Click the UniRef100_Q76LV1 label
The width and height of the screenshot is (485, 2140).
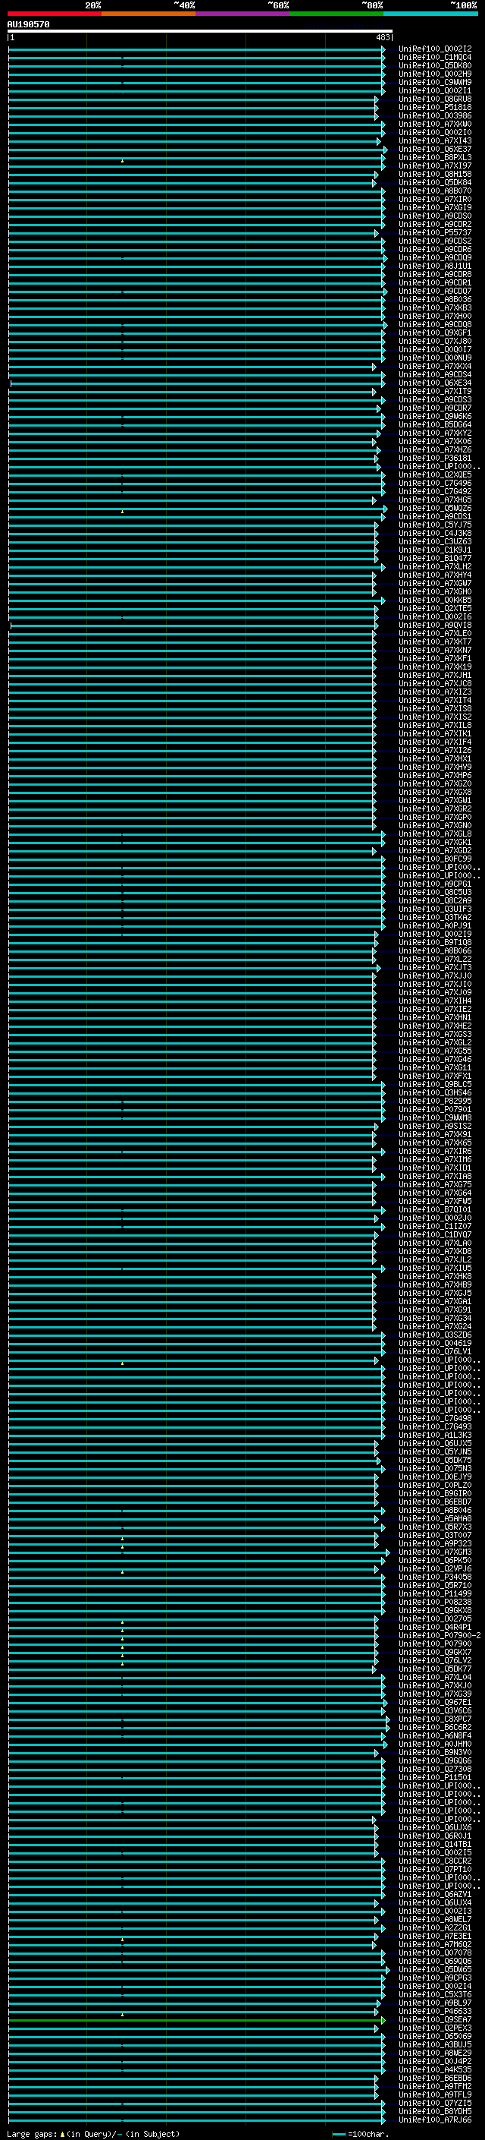tap(435, 1353)
